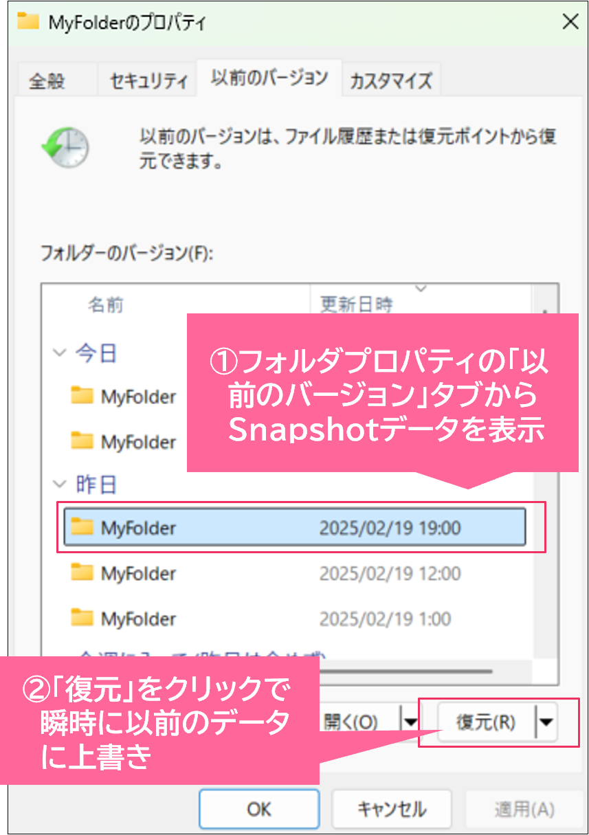
Task: Click folder icon of the 1:00 version
Action: [x=82, y=618]
